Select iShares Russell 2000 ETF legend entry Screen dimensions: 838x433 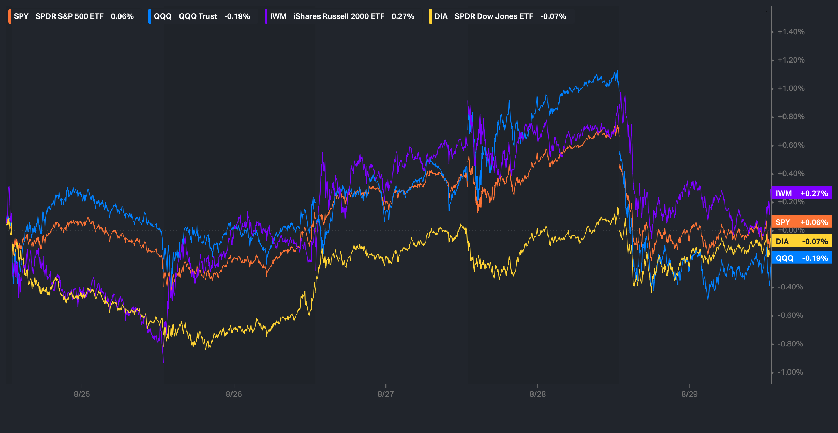[338, 16]
